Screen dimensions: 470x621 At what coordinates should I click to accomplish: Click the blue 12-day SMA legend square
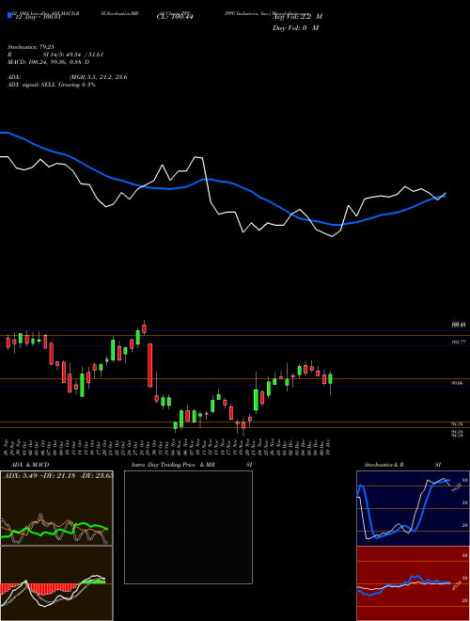click(9, 15)
